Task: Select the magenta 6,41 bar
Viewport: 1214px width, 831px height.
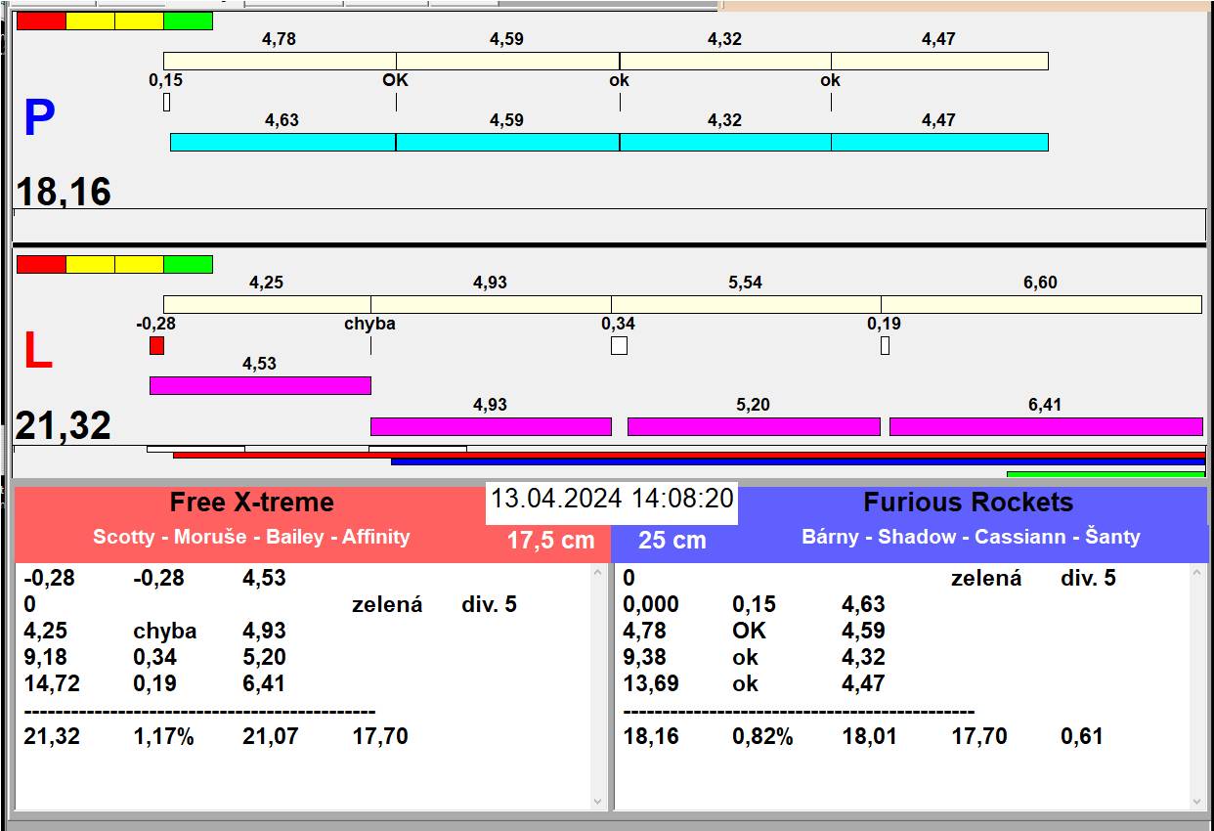Action: (1046, 426)
